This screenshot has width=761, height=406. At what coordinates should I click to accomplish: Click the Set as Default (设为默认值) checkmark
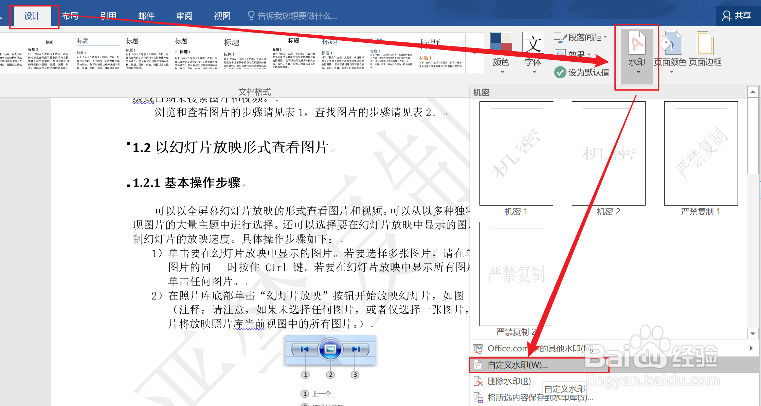tap(560, 72)
